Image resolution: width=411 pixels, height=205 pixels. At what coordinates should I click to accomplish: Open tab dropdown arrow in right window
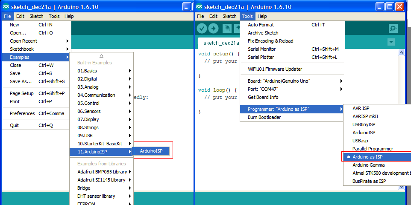pyautogui.click(x=391, y=42)
